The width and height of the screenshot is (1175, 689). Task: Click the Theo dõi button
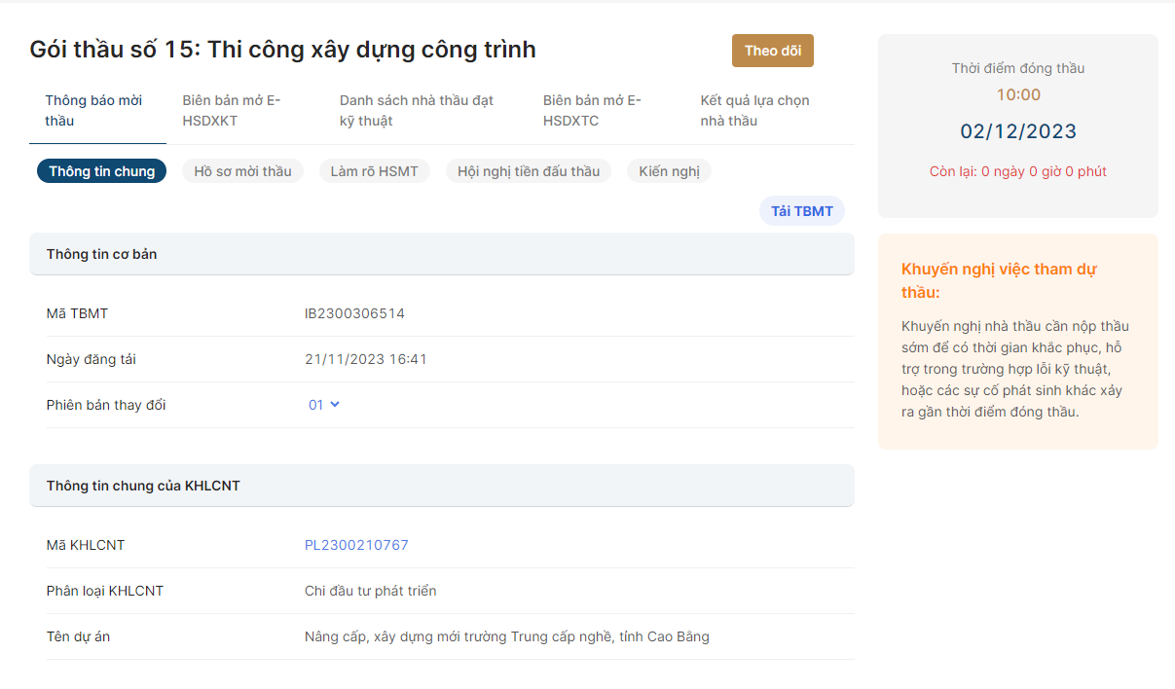tap(772, 51)
